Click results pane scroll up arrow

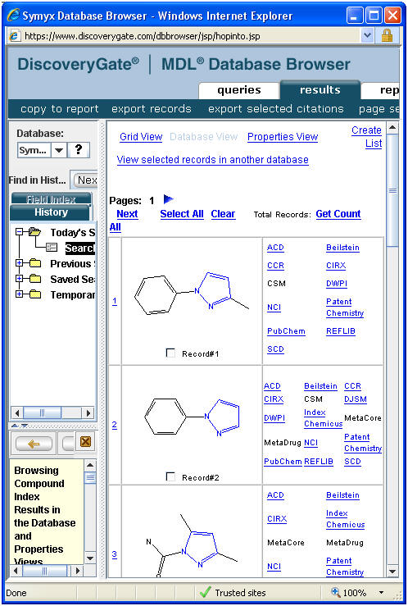pos(392,128)
